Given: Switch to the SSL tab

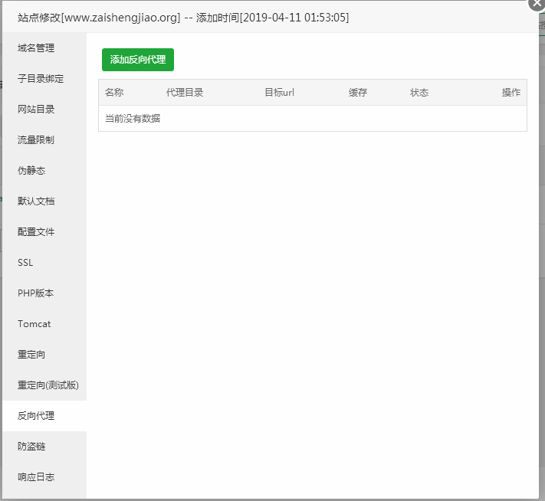Looking at the screenshot, I should [44, 262].
